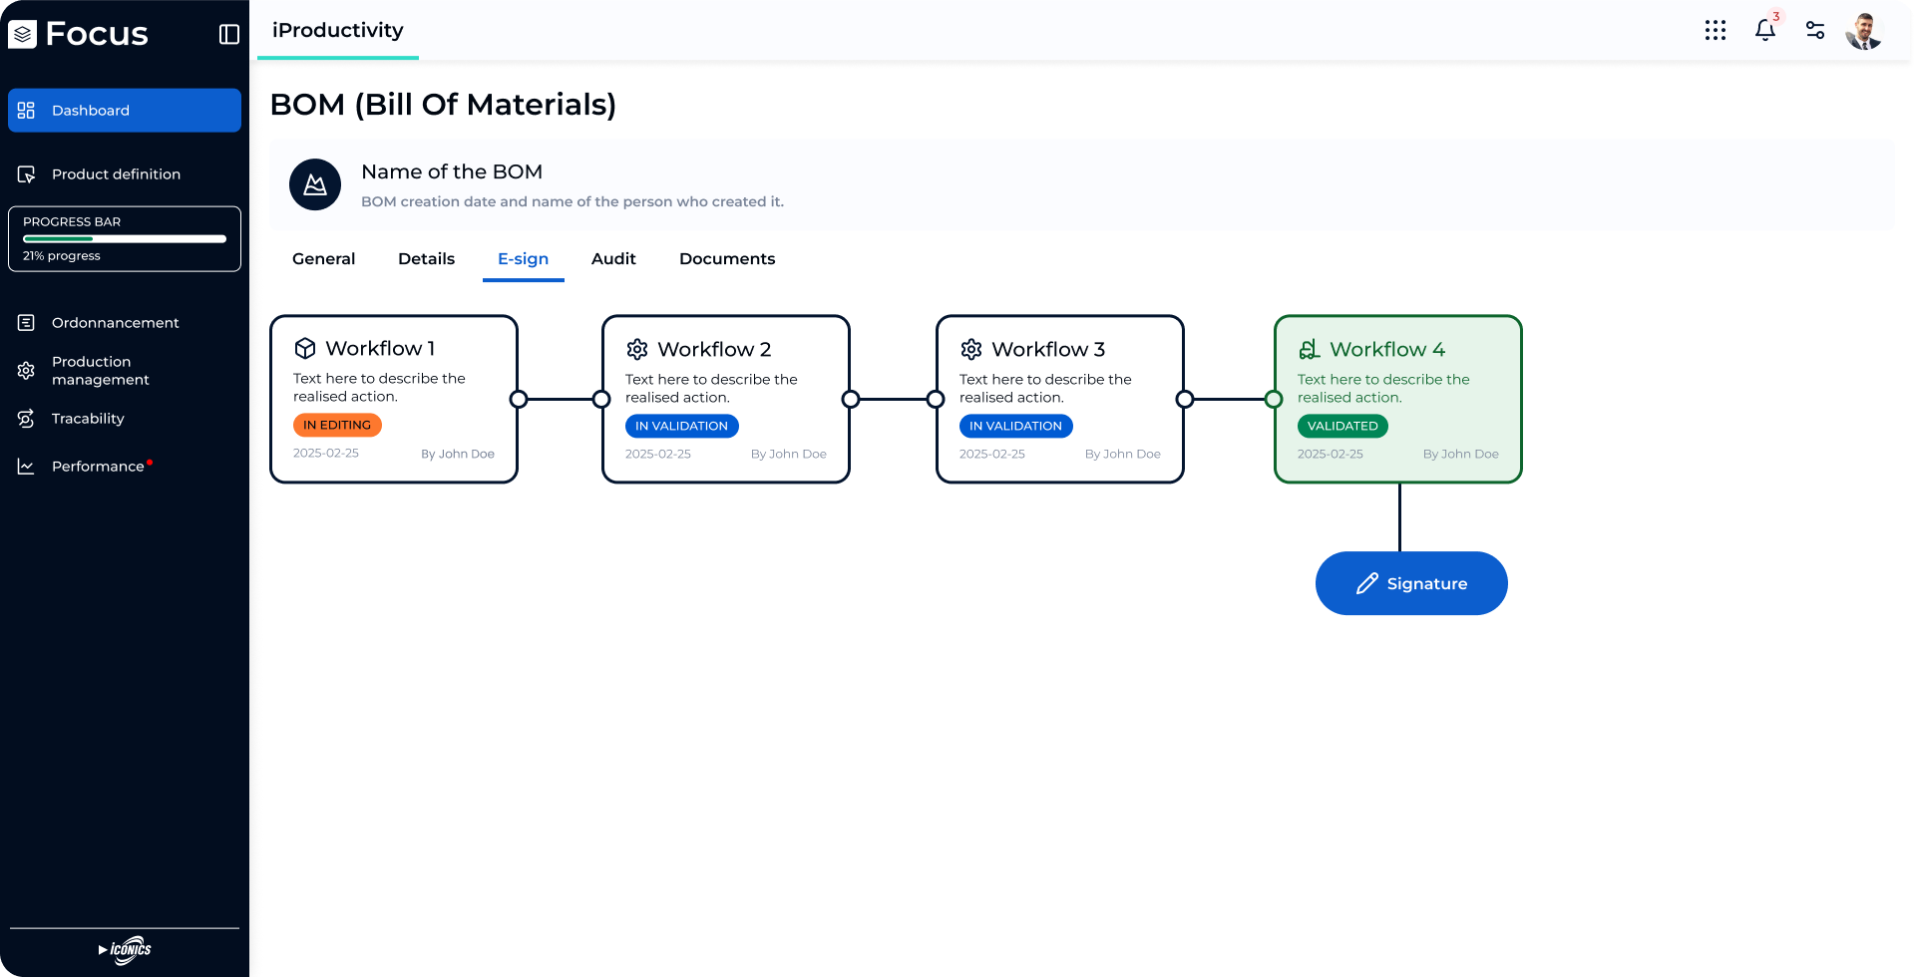Screen dimensions: 1915x977
Task: Click the IN EDITING status badge
Action: [337, 425]
